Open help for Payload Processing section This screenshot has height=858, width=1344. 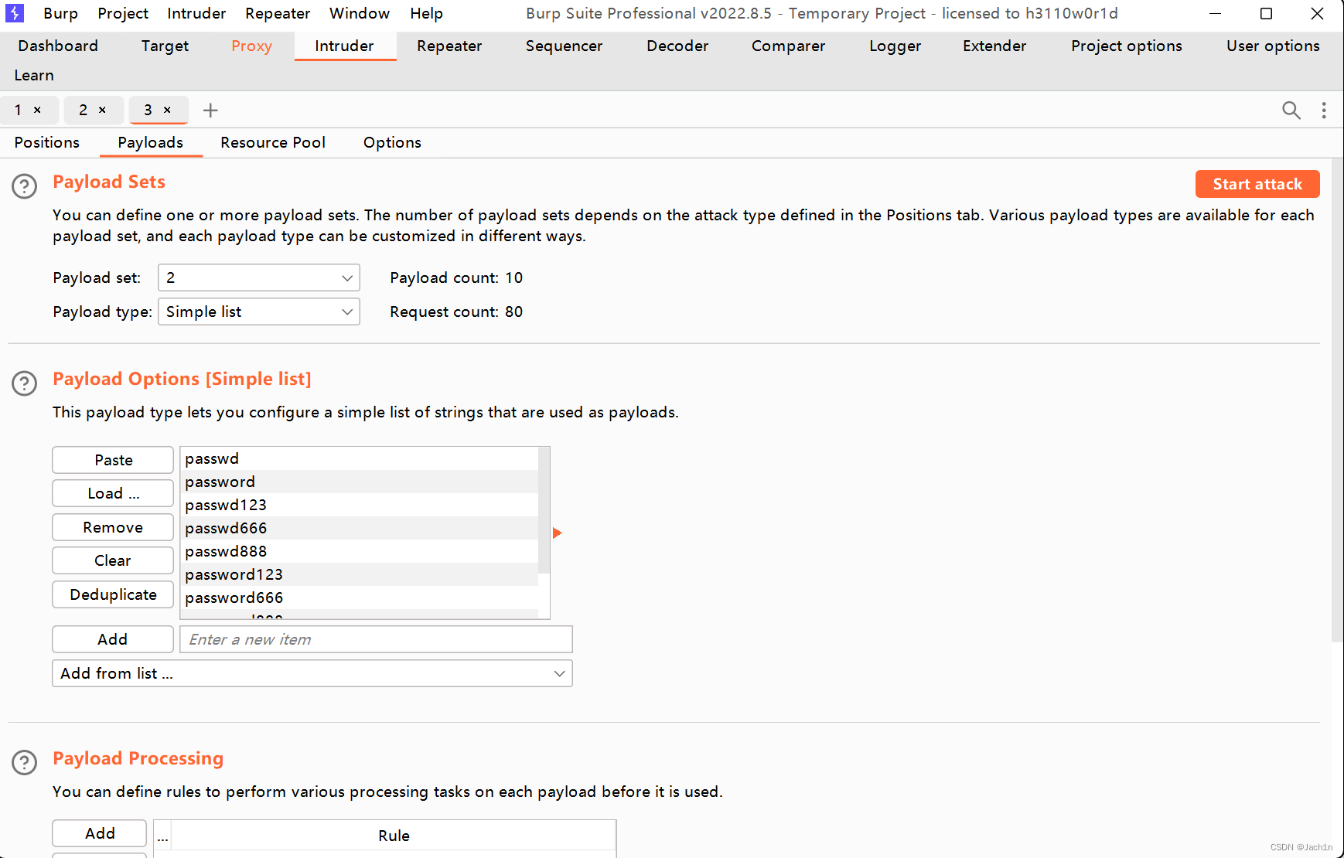[x=25, y=763]
